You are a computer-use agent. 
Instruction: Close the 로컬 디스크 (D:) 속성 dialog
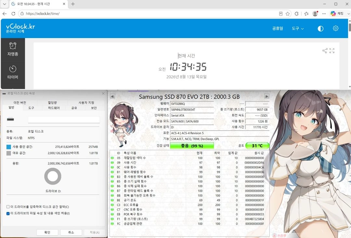pyautogui.click(x=103, y=93)
